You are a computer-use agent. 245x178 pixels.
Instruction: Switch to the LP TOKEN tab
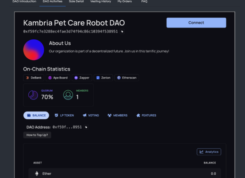coord(64,115)
